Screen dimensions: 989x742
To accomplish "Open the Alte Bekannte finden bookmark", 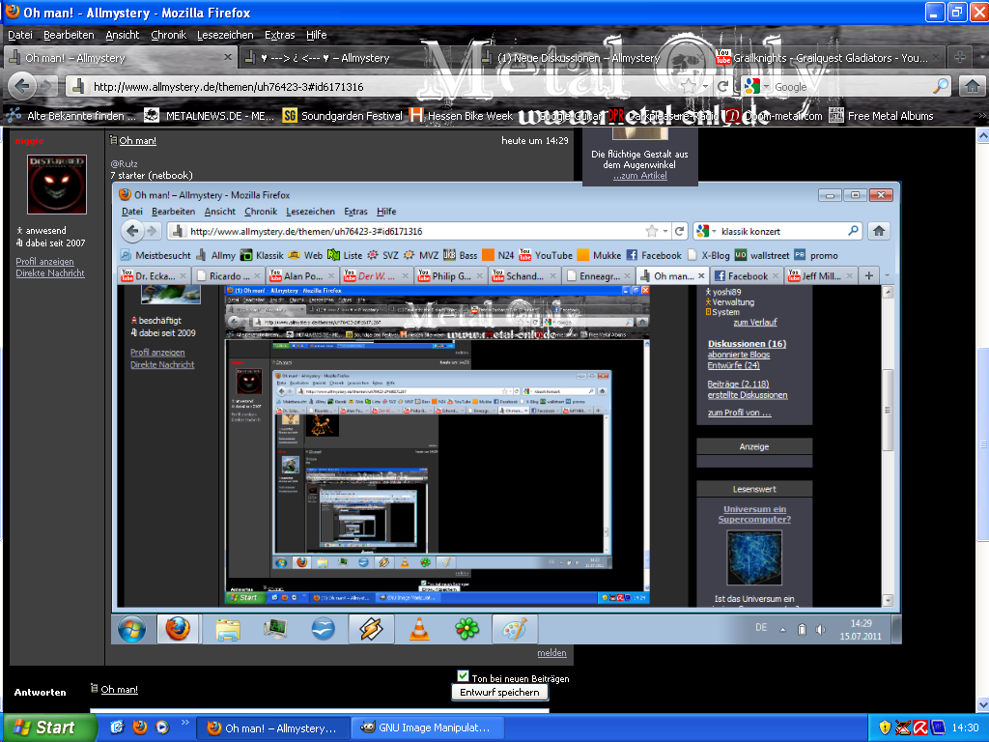I will 71,116.
